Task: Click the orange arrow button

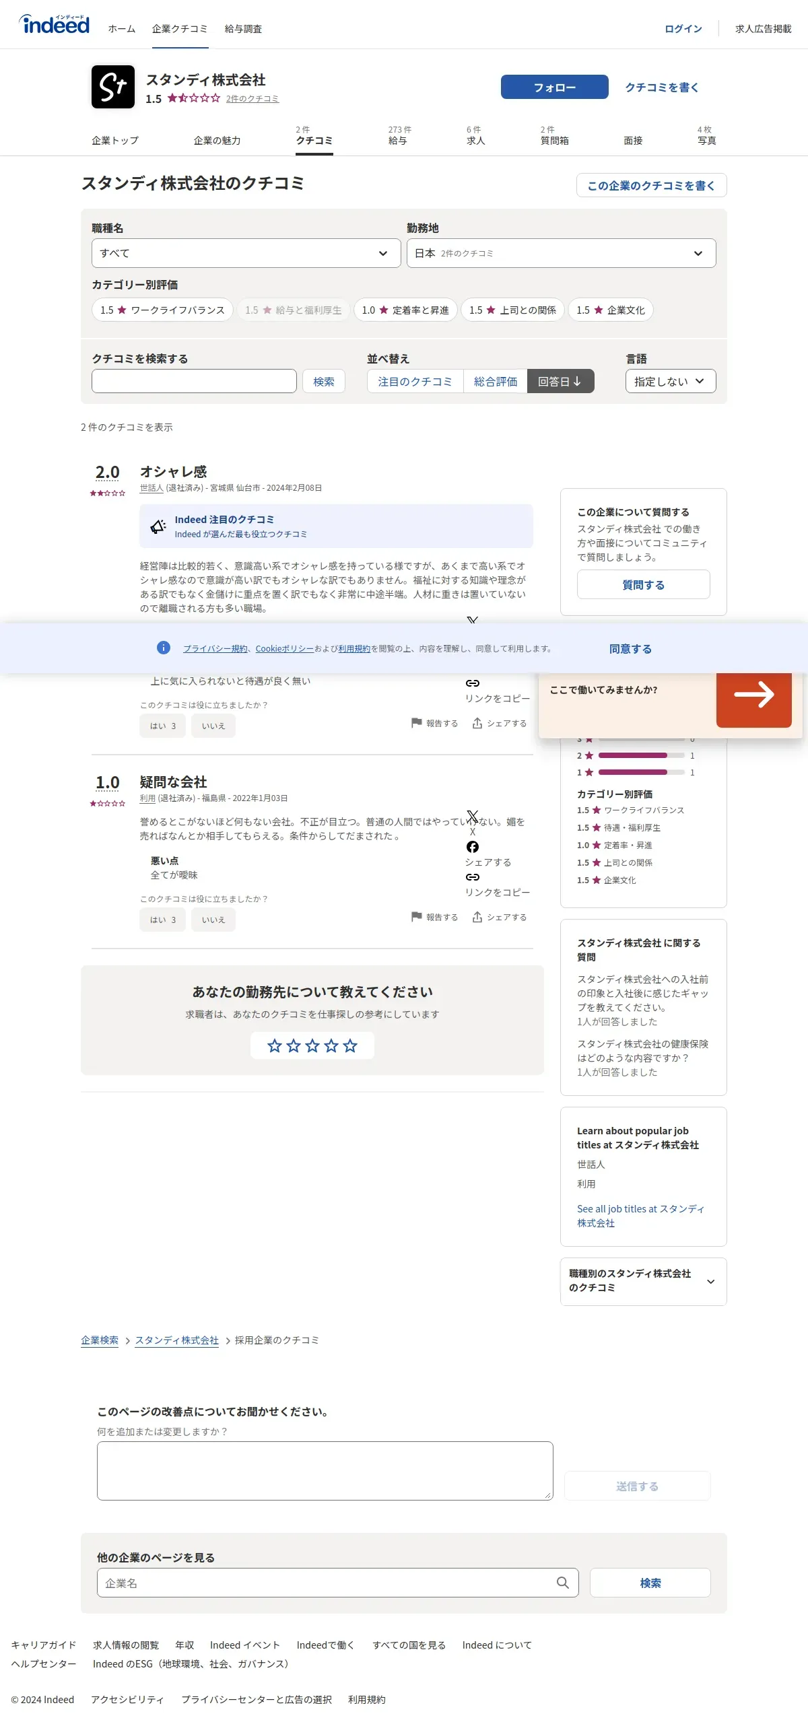Action: 753,695
